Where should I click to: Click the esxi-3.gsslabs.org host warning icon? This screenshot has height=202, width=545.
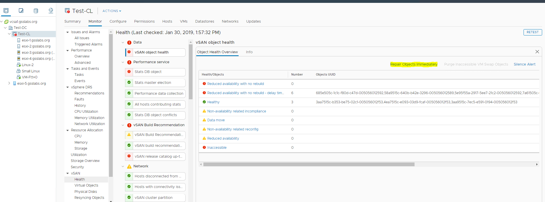click(19, 53)
